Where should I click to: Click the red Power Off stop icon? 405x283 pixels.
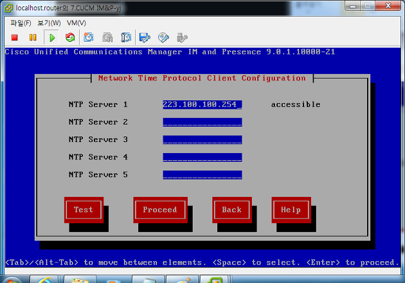coord(14,38)
